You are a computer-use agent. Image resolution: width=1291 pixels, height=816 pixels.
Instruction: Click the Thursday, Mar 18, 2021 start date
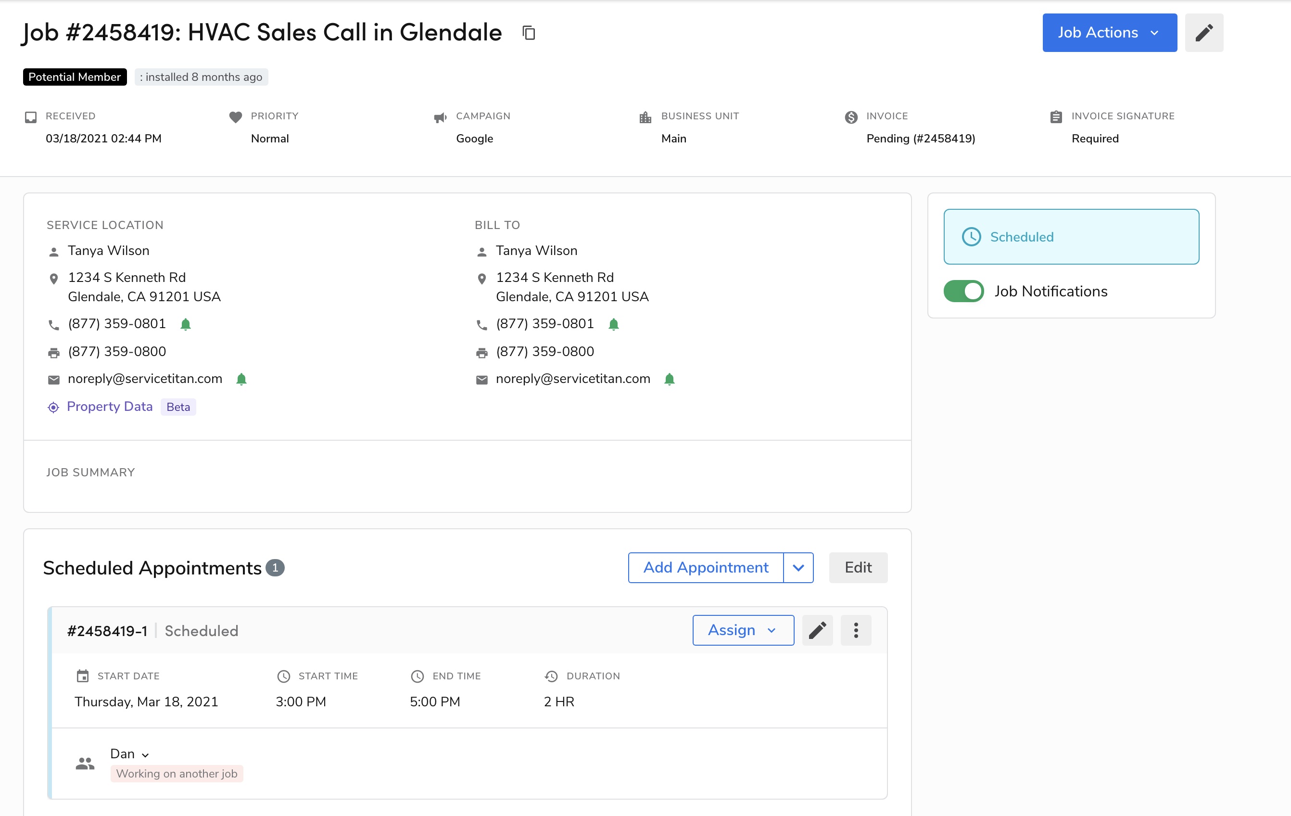pos(146,701)
